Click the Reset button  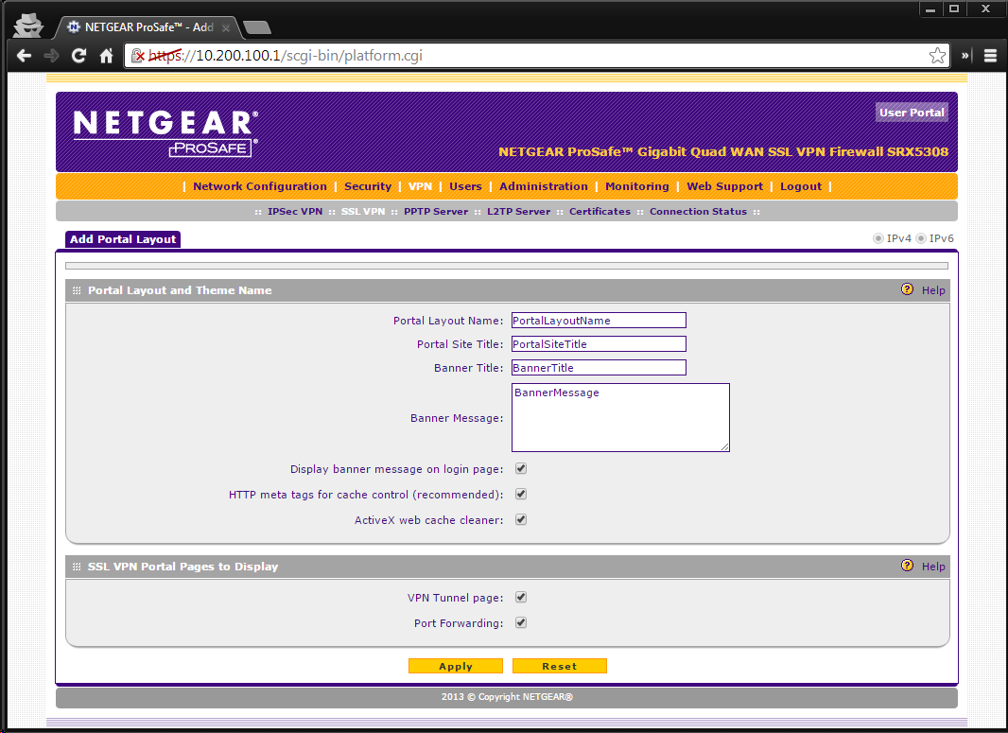pos(559,666)
